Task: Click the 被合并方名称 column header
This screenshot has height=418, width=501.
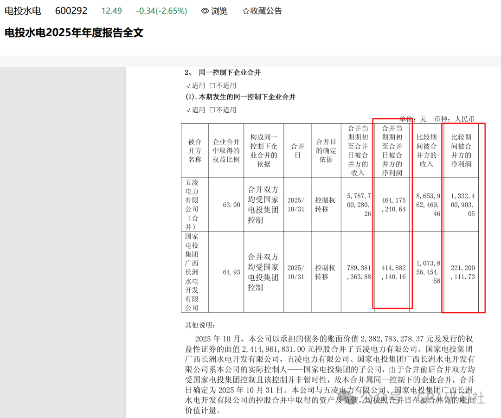Action: pyautogui.click(x=195, y=150)
